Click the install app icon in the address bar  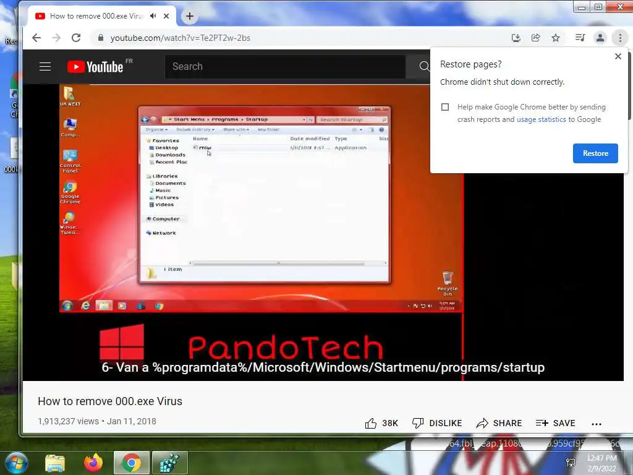pos(516,38)
